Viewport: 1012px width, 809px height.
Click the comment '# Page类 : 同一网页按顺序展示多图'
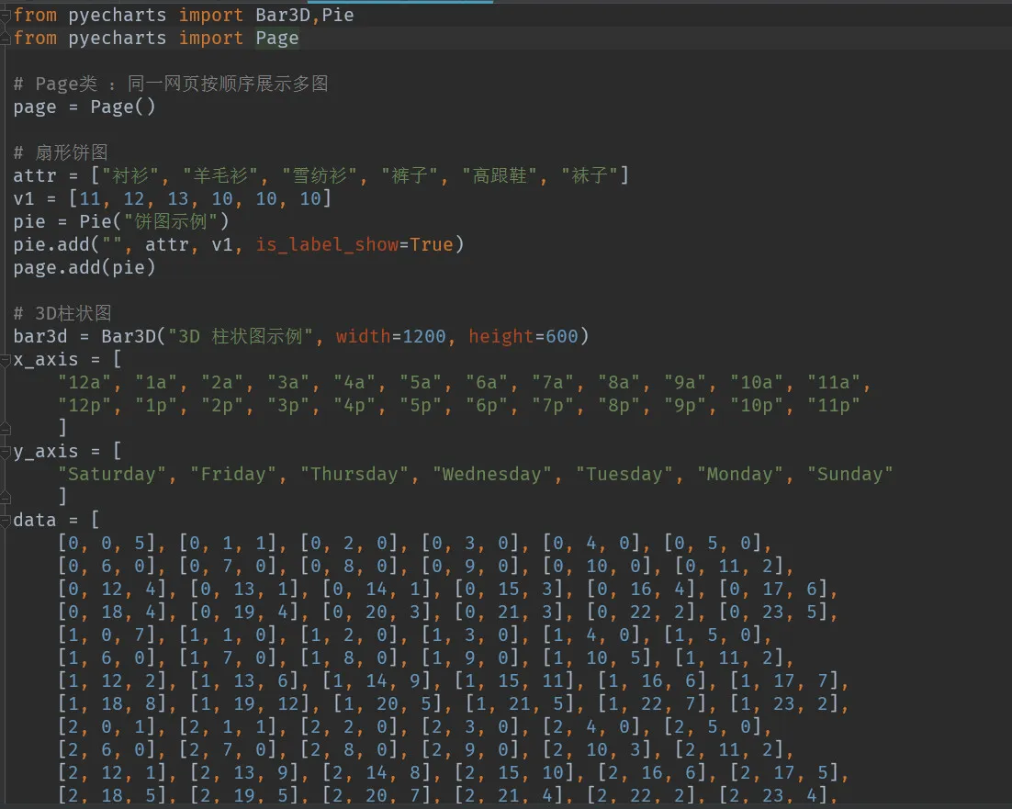coord(171,84)
